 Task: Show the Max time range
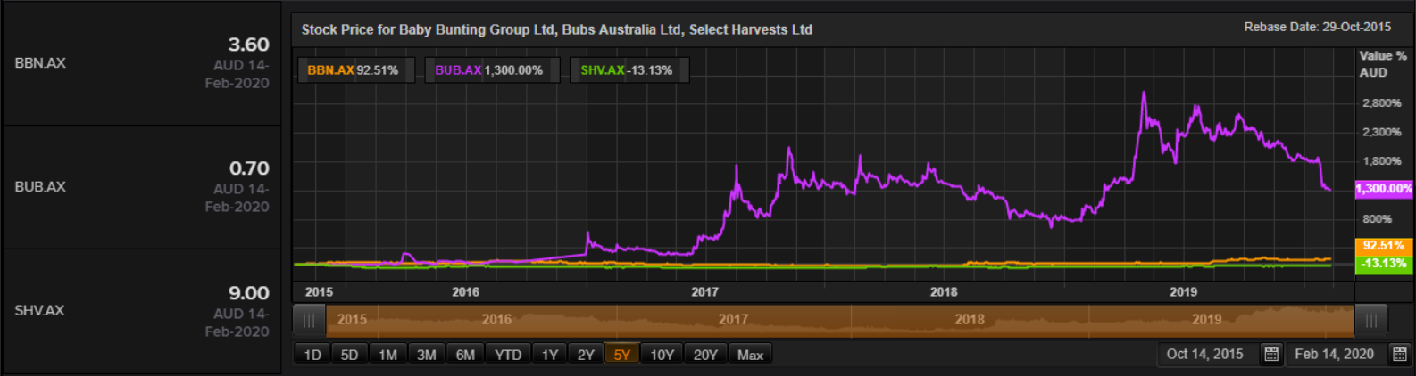750,355
